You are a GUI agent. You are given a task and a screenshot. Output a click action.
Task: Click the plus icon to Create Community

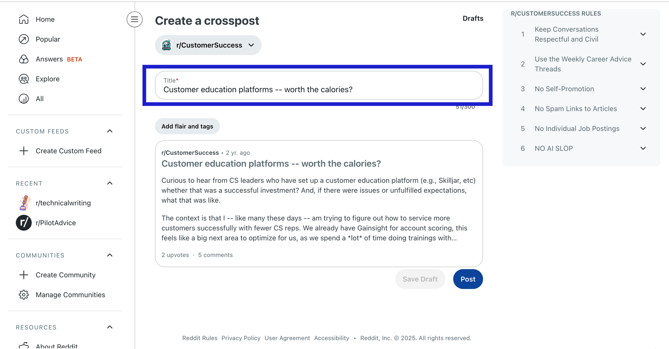pyautogui.click(x=23, y=275)
